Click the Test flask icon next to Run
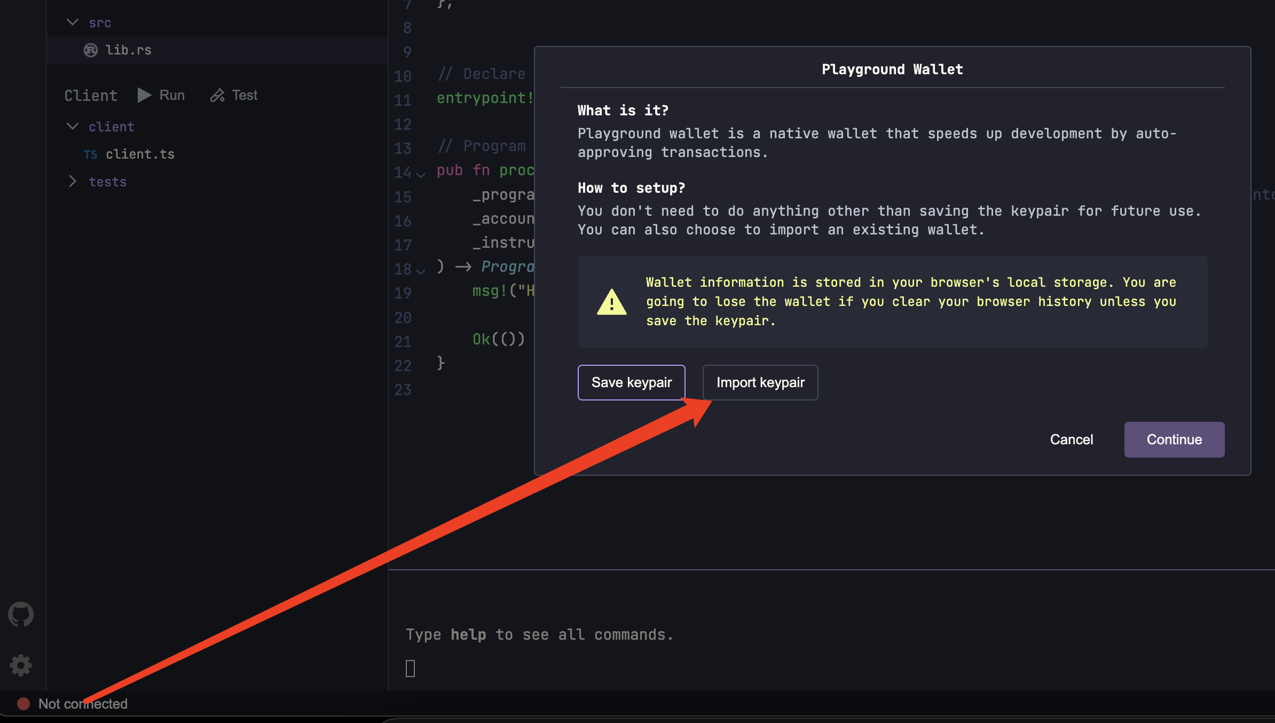The height and width of the screenshot is (723, 1275). point(217,95)
